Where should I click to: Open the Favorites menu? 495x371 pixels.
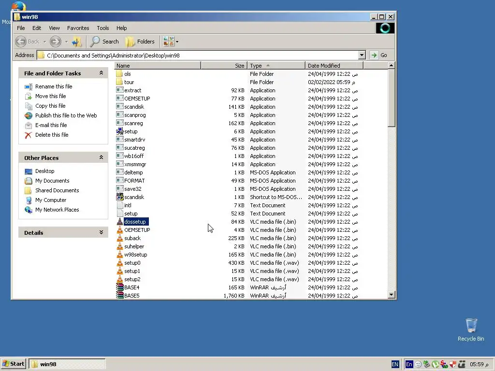(78, 28)
